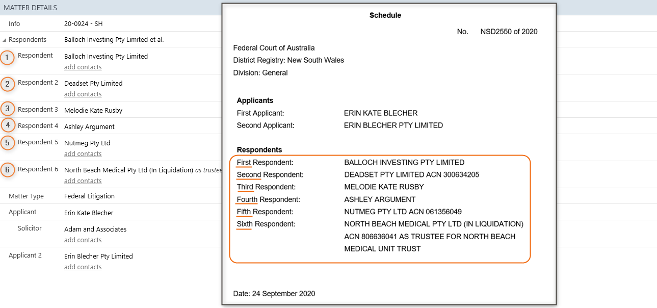Click DEADSET PTY LIMITED ACN 300634205
Viewport: 657px width, 308px height.
(412, 175)
